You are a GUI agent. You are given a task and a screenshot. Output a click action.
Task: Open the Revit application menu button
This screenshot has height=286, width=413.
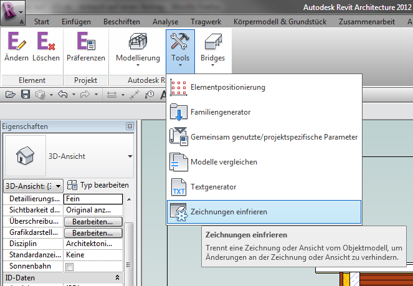pyautogui.click(x=12, y=12)
